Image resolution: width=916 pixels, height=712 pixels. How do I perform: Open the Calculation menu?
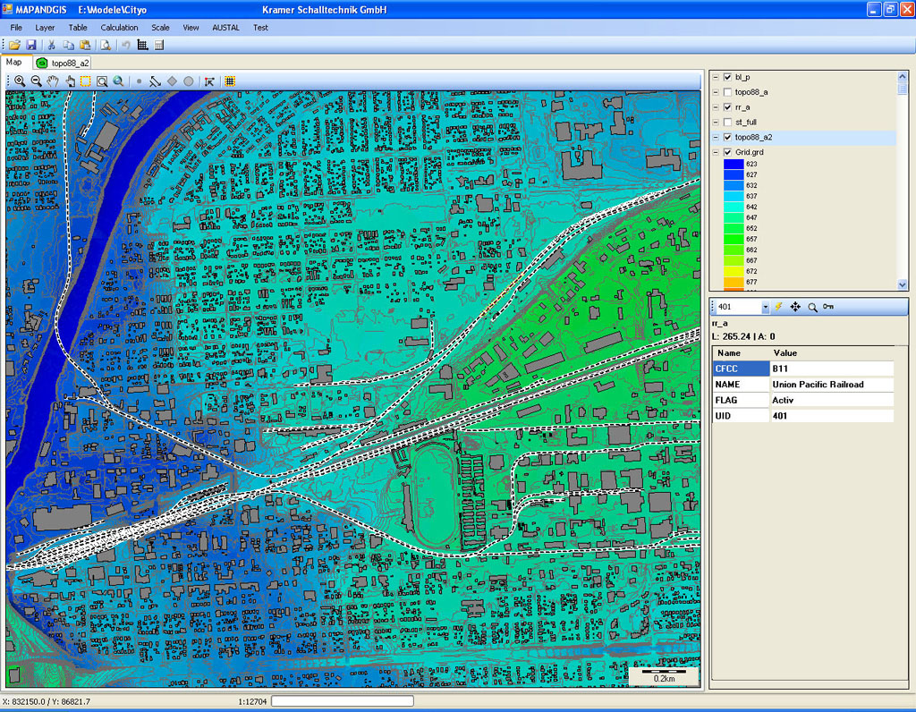coord(119,28)
